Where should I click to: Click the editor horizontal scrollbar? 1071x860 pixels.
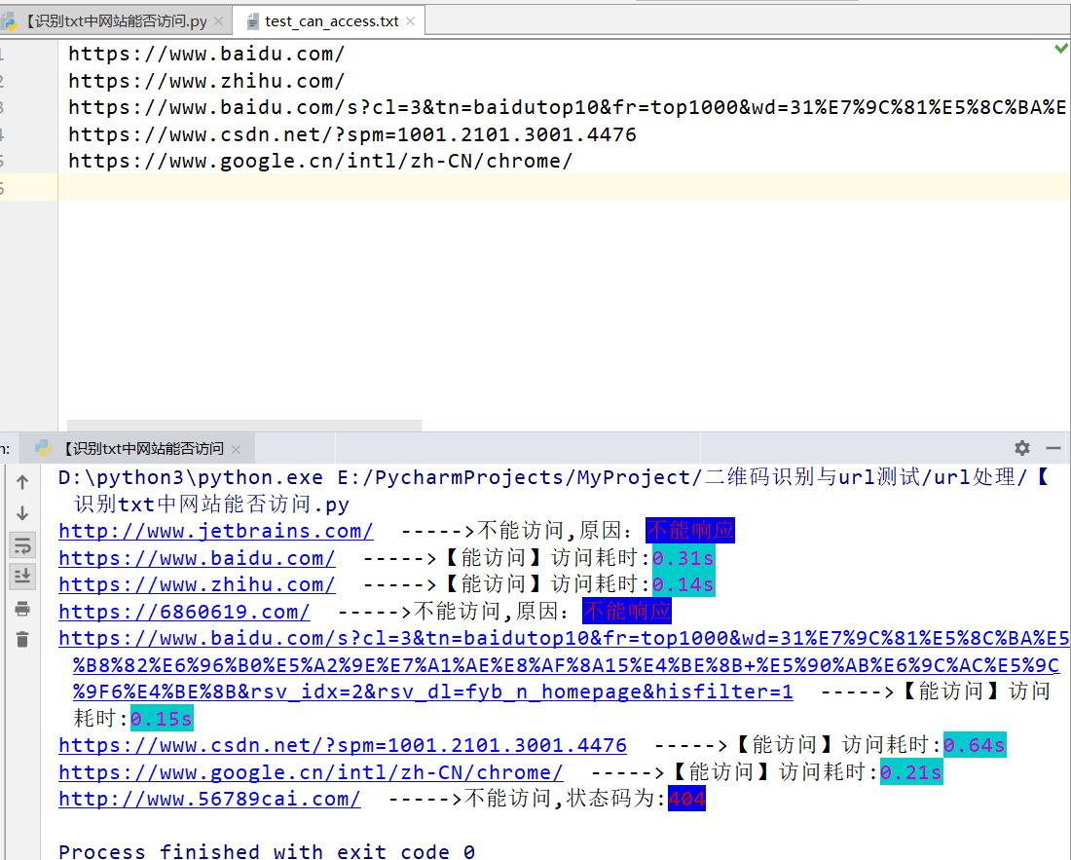[x=243, y=426]
